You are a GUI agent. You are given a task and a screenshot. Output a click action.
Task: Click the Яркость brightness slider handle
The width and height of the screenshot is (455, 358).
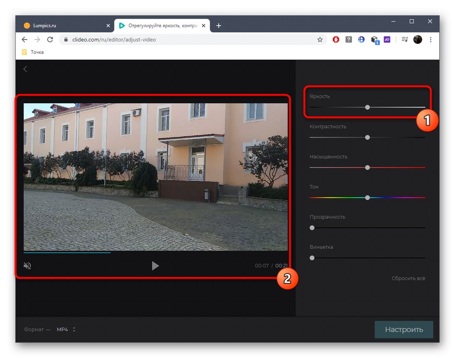[367, 108]
